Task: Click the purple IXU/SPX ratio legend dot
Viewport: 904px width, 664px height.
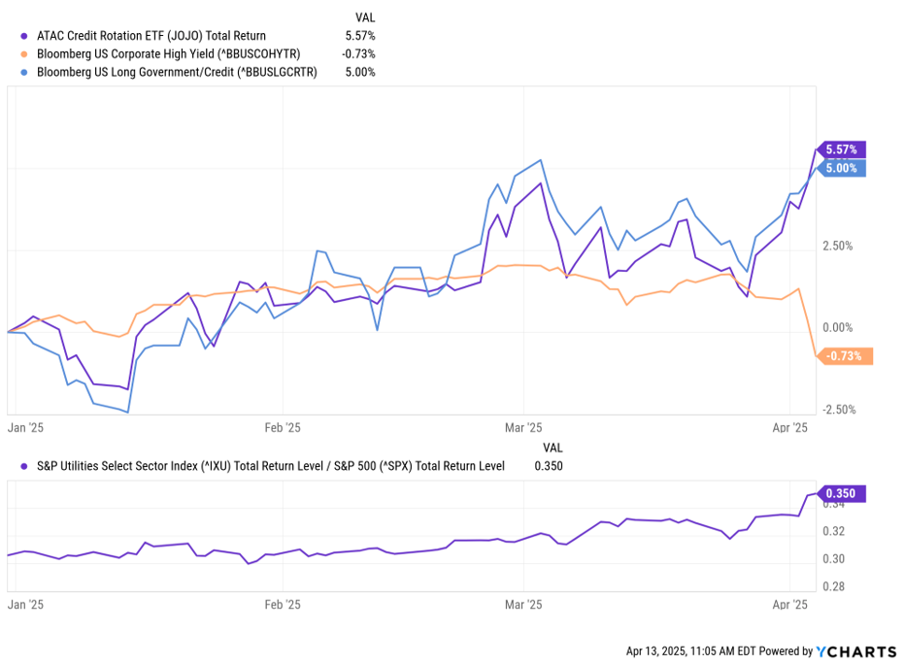Action: point(23,466)
